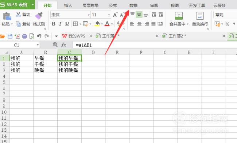Viewport: 237px width, 143px height.
Task: Toggle italic formatting
Action: (x=60, y=24)
